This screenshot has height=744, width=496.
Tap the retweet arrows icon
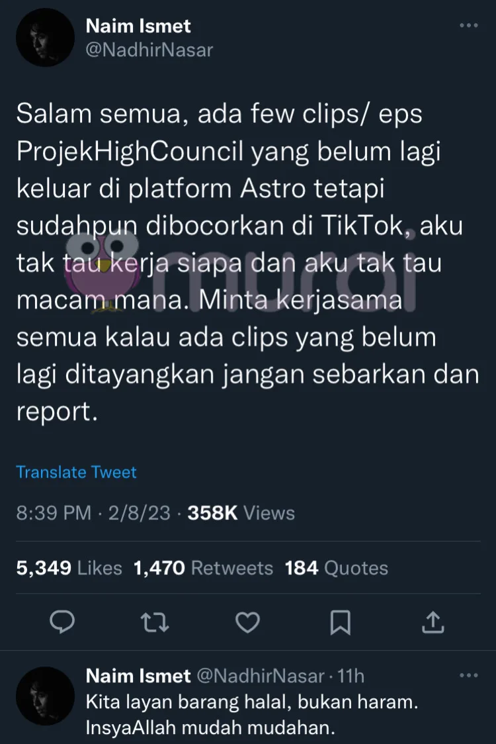click(155, 622)
